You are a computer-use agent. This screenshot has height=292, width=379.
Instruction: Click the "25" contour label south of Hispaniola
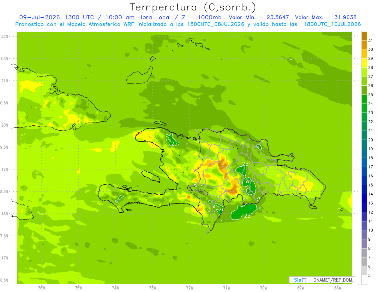(247, 216)
